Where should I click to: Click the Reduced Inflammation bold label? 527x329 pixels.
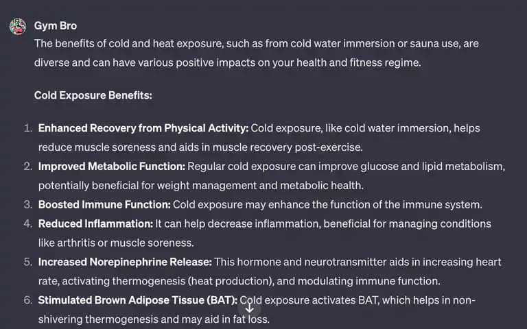click(x=96, y=224)
